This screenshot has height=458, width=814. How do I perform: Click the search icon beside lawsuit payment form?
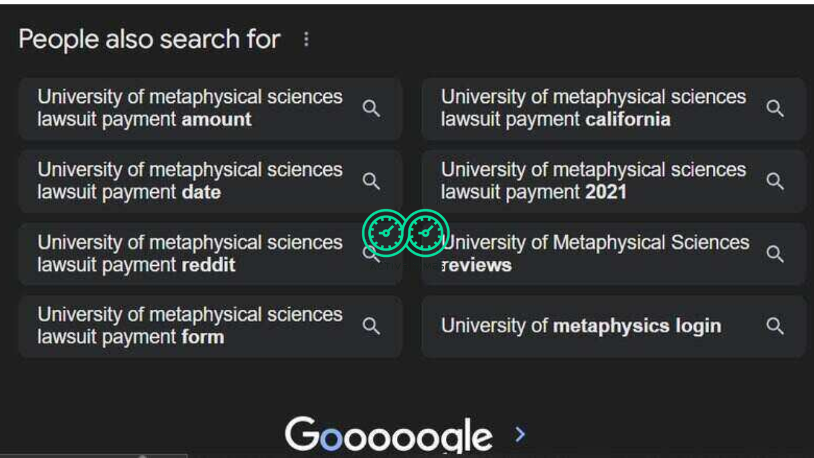point(371,326)
